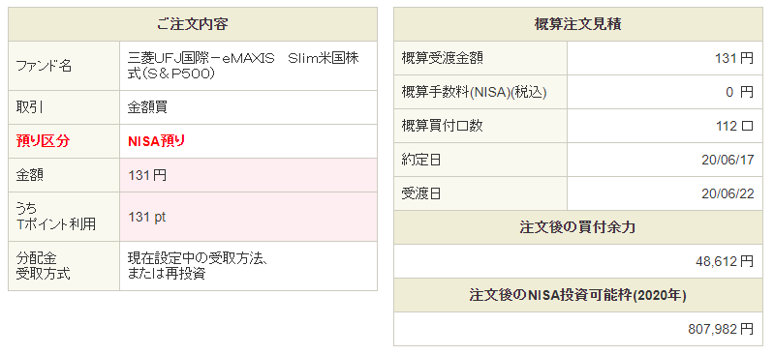Click the 131 pt Tポイント value
Viewport: 774px width, 355px height.
pos(147,217)
